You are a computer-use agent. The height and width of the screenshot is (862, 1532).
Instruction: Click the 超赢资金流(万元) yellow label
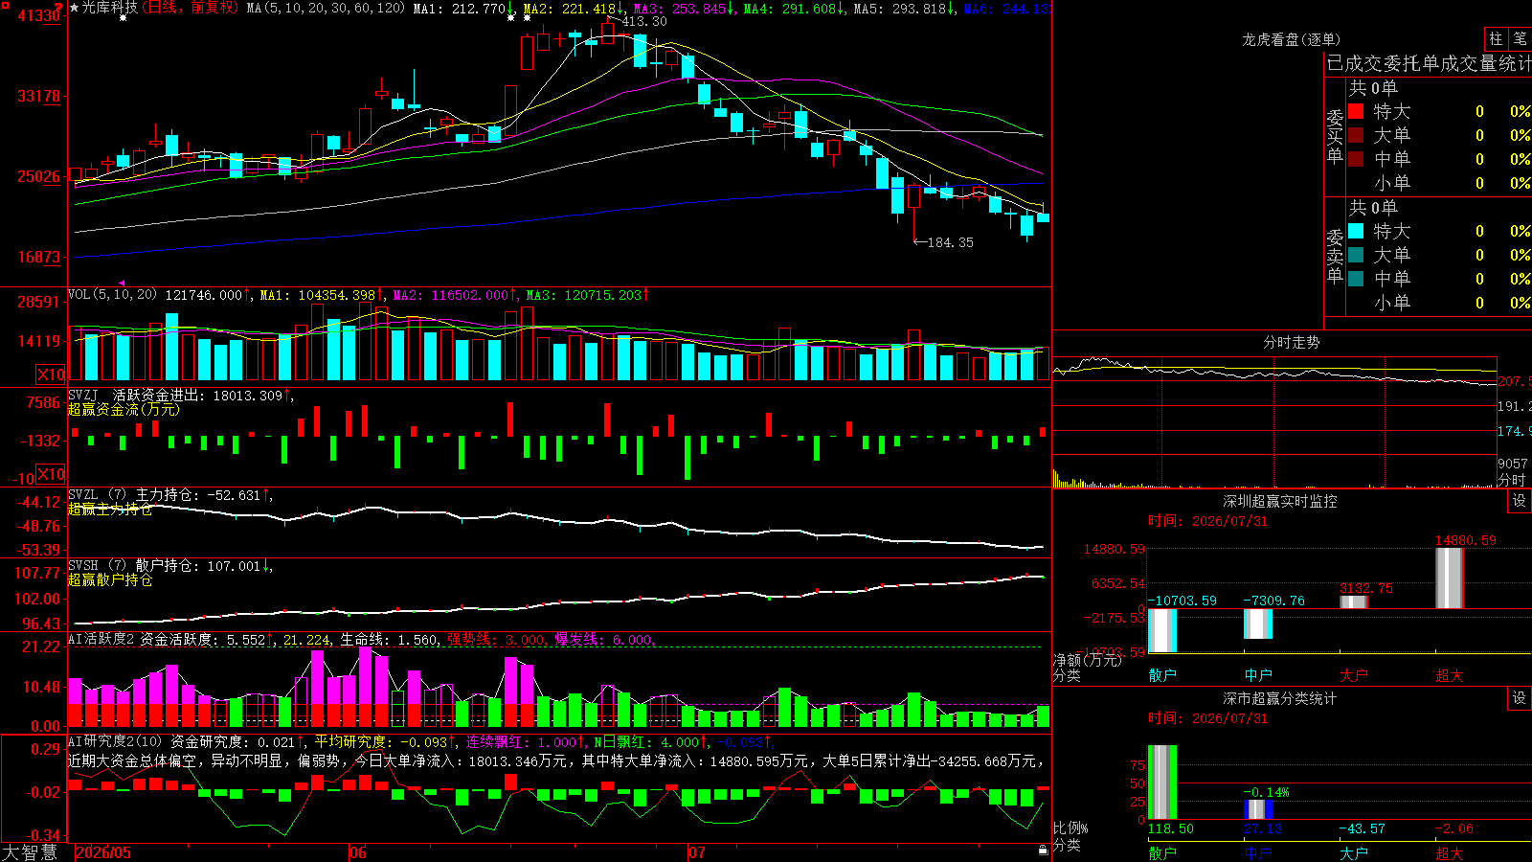click(x=124, y=409)
